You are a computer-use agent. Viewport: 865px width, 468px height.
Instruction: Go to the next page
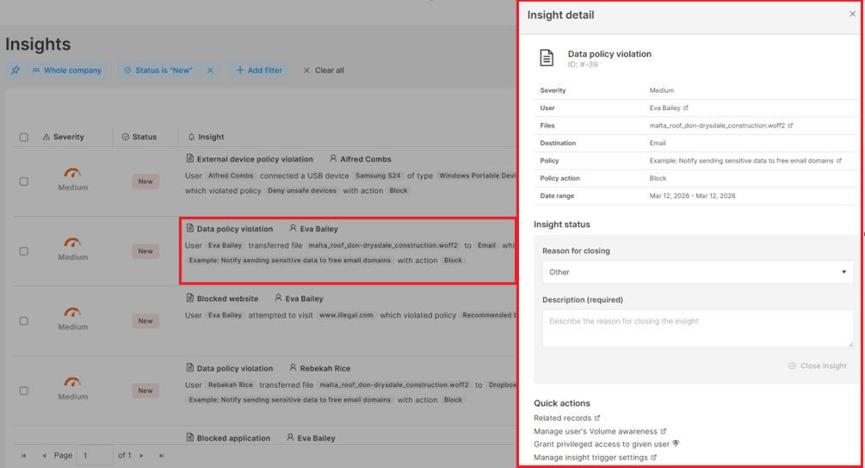tap(142, 455)
